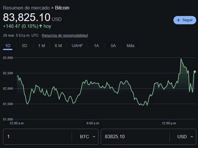Click the 82,000 y-axis label
Viewport: 198px width, 148px height.
point(8,89)
